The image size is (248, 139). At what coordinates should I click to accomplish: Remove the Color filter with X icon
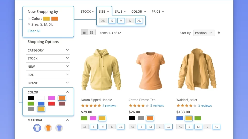pyautogui.click(x=29, y=19)
